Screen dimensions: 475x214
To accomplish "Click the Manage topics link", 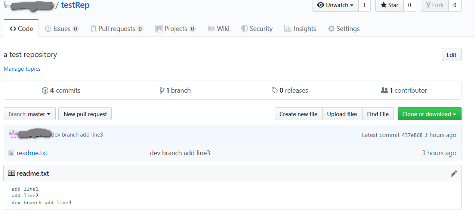I will (x=22, y=69).
